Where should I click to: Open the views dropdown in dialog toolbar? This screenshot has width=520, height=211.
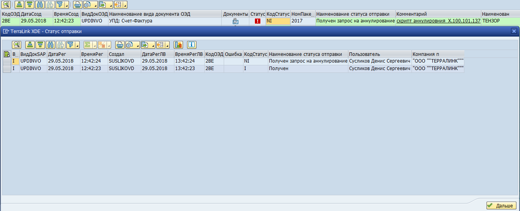[137, 46]
